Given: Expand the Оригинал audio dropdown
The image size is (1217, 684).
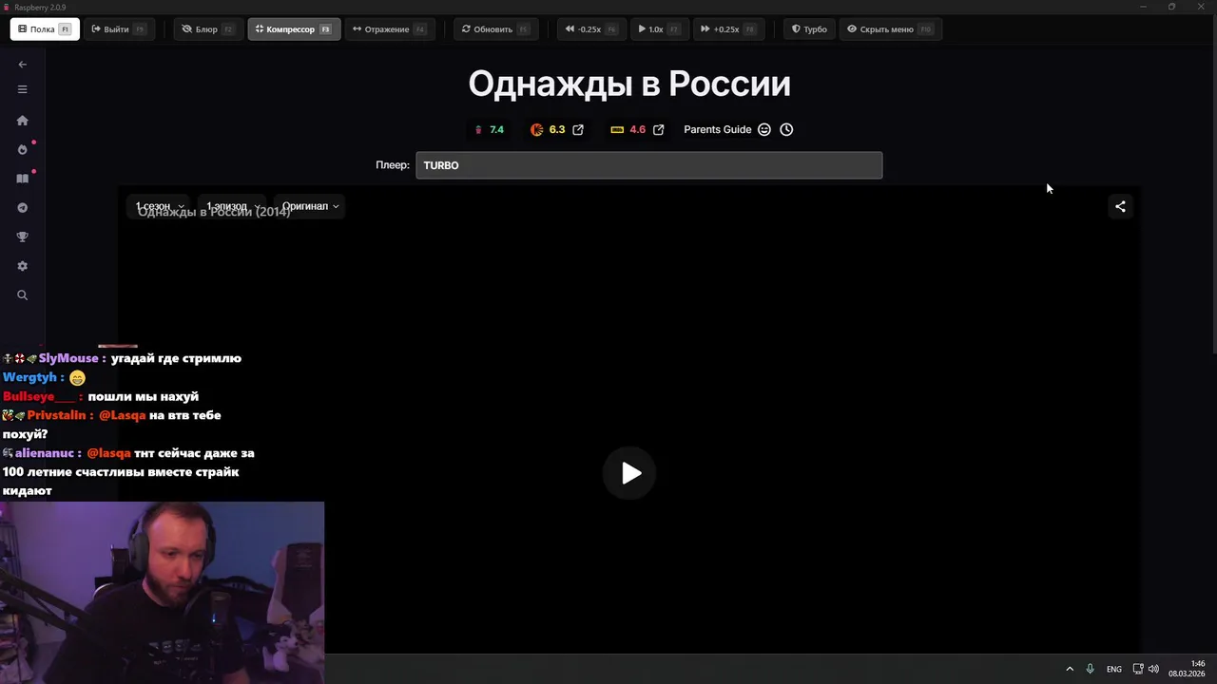Looking at the screenshot, I should tap(310, 206).
